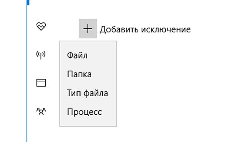Image resolution: width=228 pixels, height=142 pixels.
Task: Select the browser window outline sidebar icon
Action: tap(41, 83)
